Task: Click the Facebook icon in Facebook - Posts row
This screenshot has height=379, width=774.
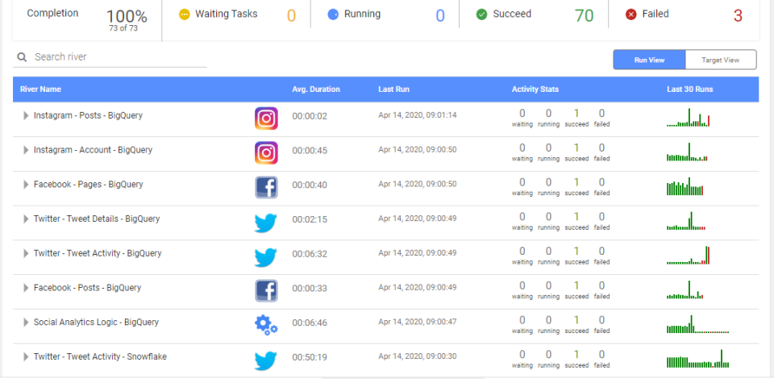Action: tap(266, 290)
